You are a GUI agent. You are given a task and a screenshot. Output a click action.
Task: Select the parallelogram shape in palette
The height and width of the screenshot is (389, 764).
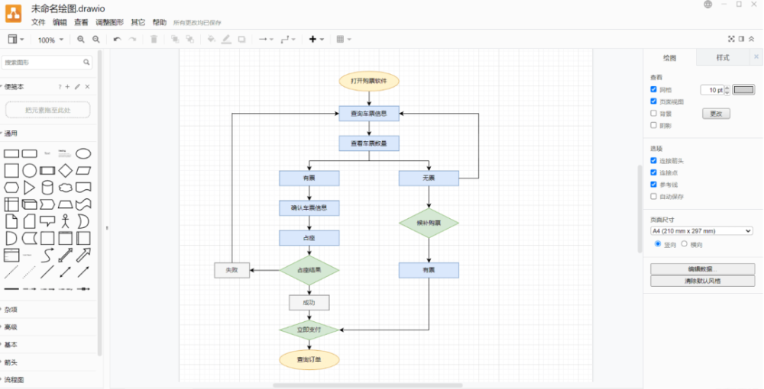[x=83, y=171]
